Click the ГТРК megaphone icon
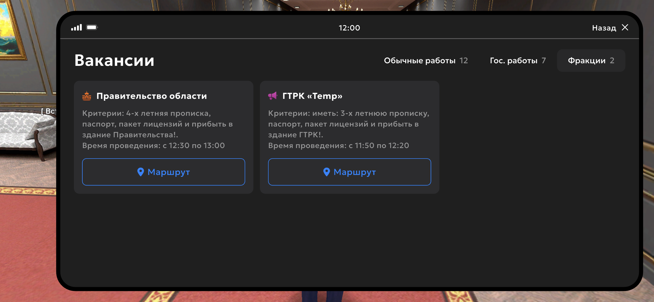The image size is (654, 302). click(x=273, y=96)
